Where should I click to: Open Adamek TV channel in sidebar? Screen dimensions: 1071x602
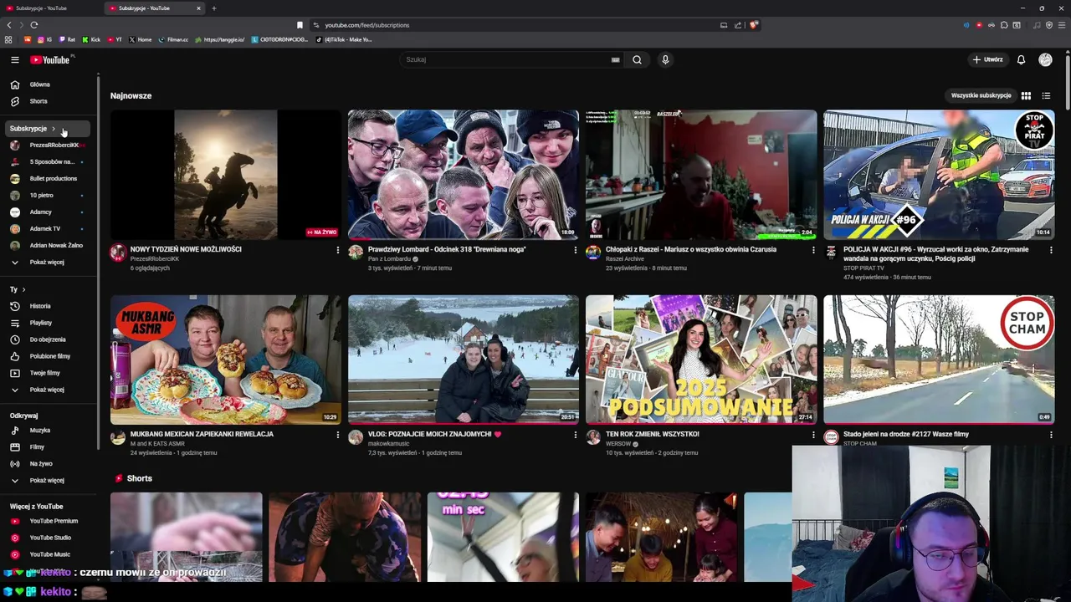point(47,229)
